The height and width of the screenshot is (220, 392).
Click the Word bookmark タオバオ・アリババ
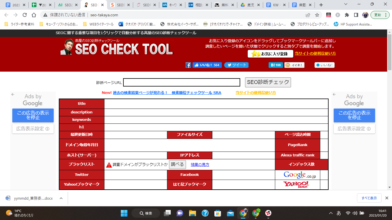click(137, 24)
